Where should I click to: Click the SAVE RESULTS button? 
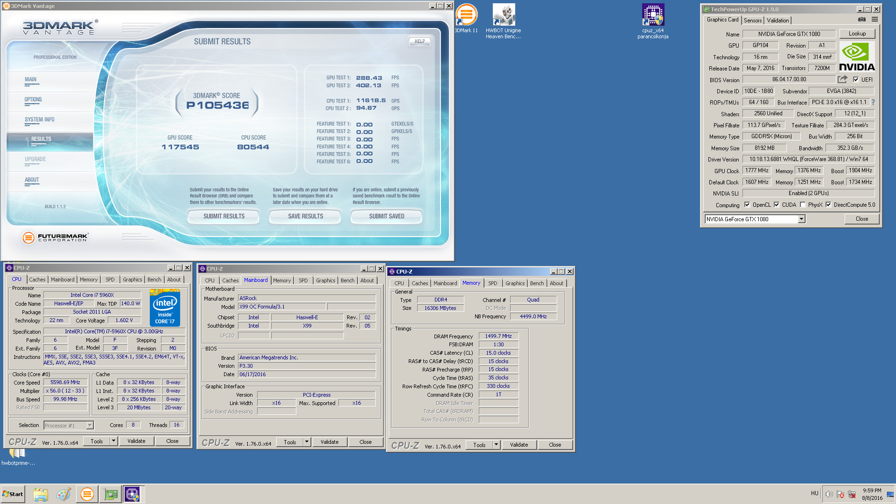pyautogui.click(x=305, y=216)
